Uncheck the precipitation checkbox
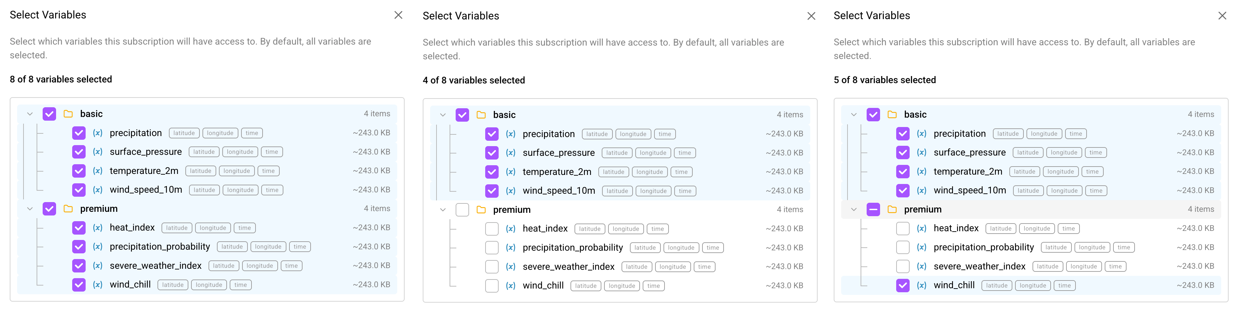The width and height of the screenshot is (1237, 311). coord(79,133)
